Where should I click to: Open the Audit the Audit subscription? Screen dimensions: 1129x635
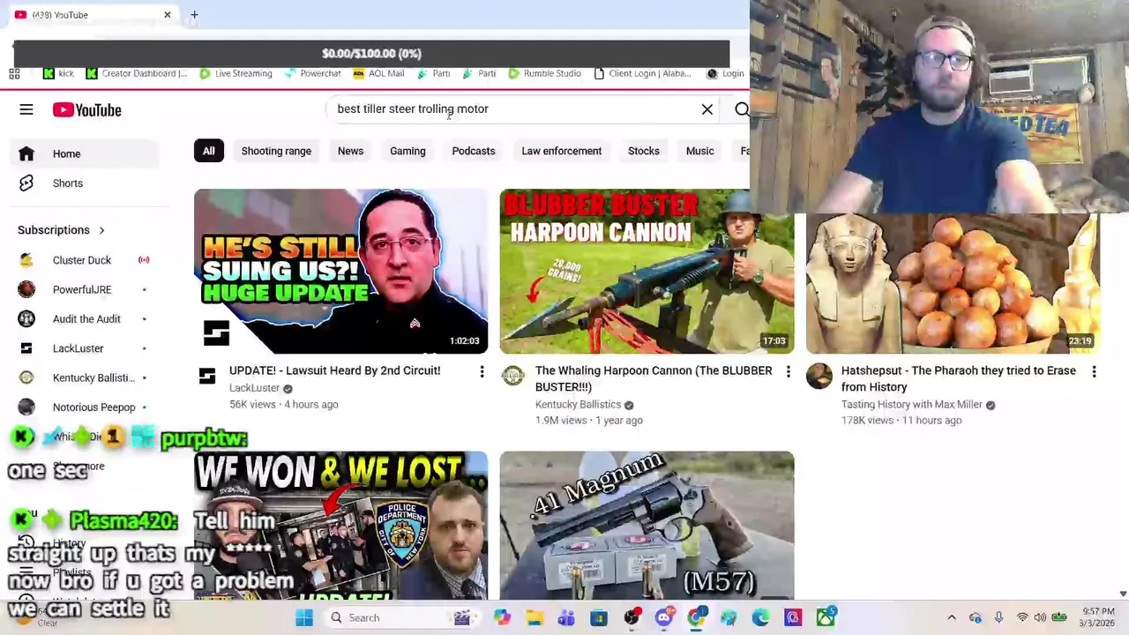pyautogui.click(x=86, y=319)
